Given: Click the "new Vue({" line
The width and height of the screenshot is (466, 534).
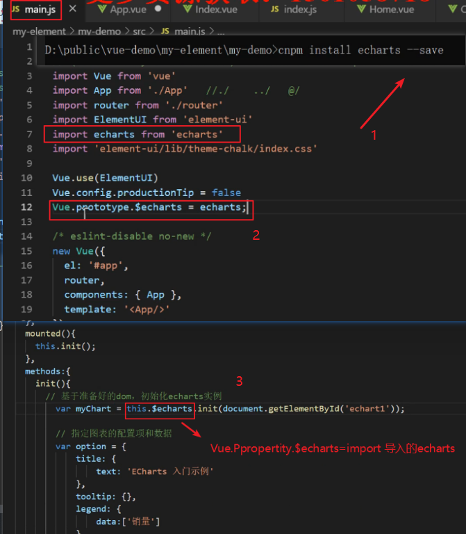Looking at the screenshot, I should [78, 251].
